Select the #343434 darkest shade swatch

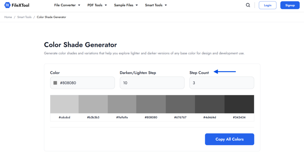(239, 104)
